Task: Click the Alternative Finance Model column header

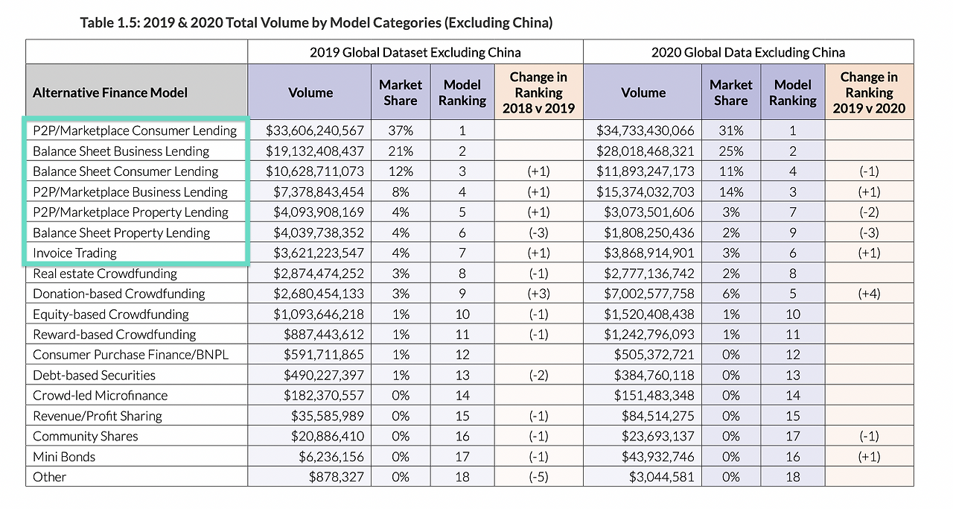Action: click(x=110, y=93)
